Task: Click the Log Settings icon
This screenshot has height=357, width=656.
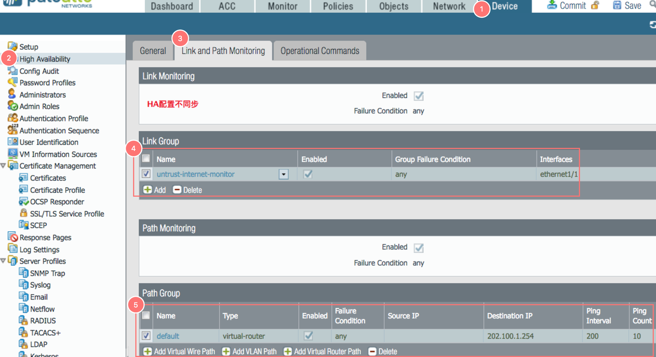Action: coord(13,249)
